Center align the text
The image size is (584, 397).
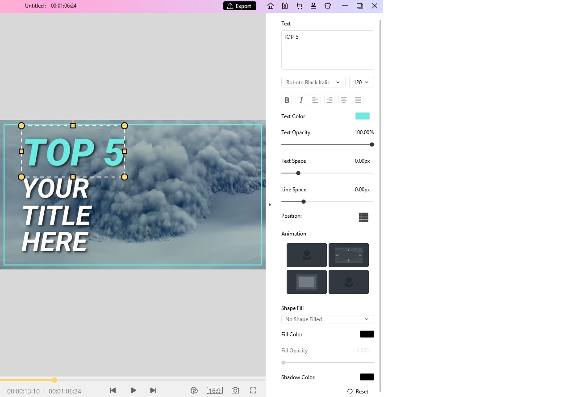tap(344, 100)
